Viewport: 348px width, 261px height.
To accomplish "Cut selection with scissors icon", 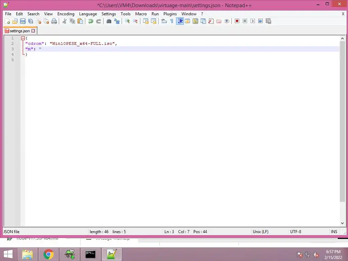I will 64,21.
